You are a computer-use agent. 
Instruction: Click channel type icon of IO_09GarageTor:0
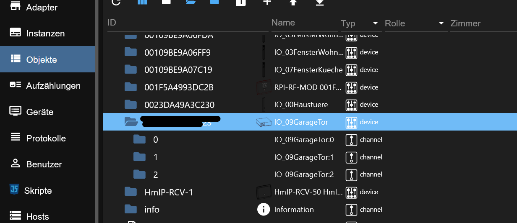click(x=351, y=139)
